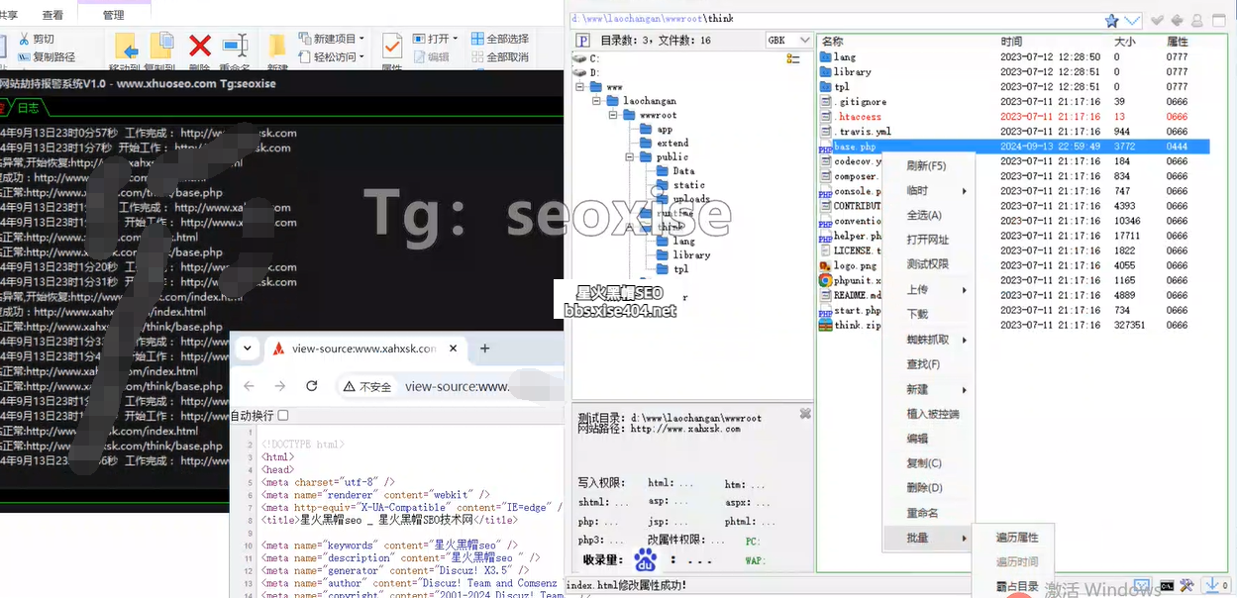
Task: Click the gray checkmark icon beside path bar
Action: coord(1157,20)
